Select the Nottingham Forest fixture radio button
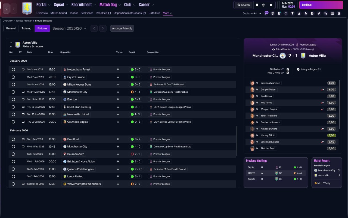The height and width of the screenshot is (218, 348). [x=13, y=69]
